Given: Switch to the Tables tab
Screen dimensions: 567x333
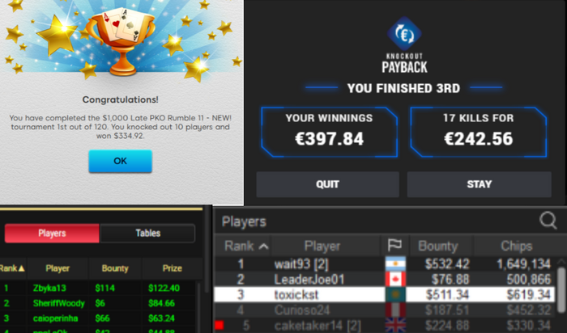Looking at the screenshot, I should (147, 233).
